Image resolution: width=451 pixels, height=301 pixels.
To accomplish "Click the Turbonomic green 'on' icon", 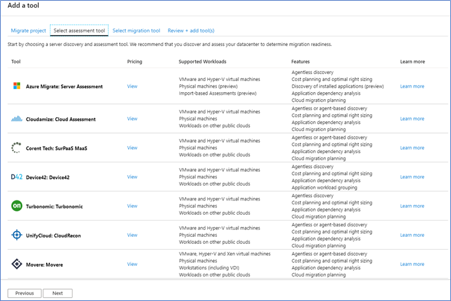I will click(17, 206).
